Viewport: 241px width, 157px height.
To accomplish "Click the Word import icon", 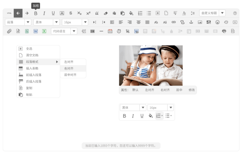I will click(x=36, y=31).
